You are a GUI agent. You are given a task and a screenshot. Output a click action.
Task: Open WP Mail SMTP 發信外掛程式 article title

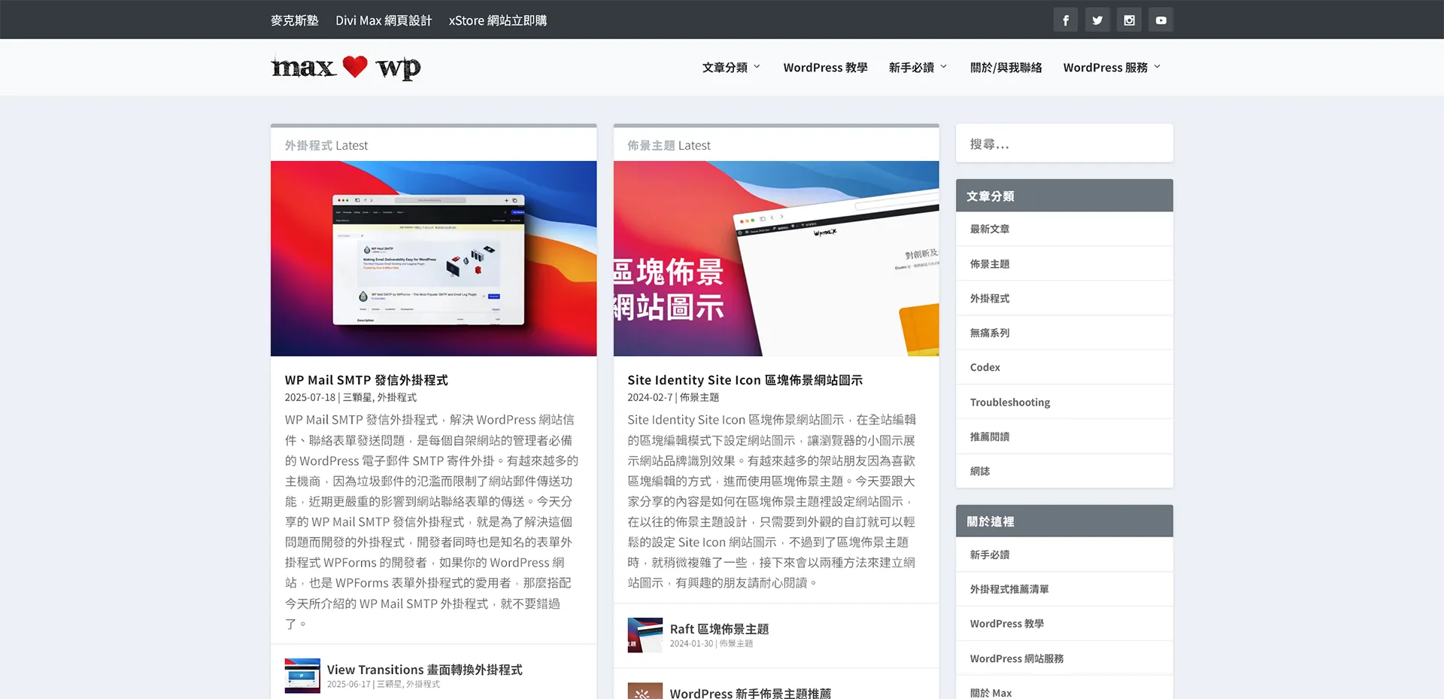(x=366, y=380)
